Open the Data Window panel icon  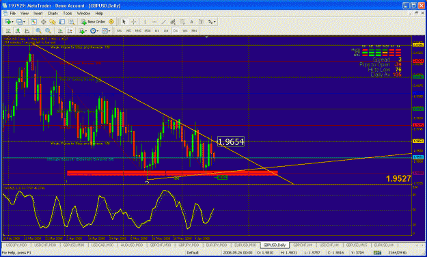pos(43,22)
